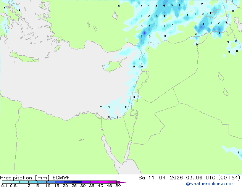
Task: Click the legend label '50'
Action: coord(118,185)
